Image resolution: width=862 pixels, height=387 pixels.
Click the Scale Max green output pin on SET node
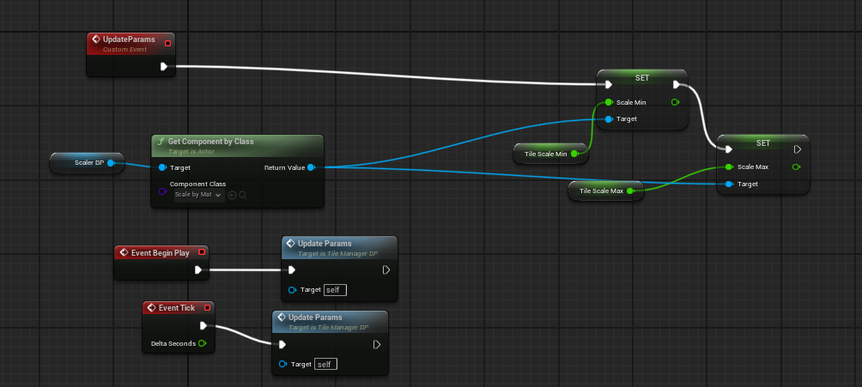796,166
